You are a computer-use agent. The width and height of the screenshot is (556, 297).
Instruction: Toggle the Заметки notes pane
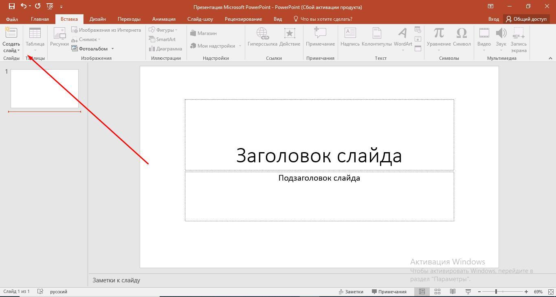[351, 291]
